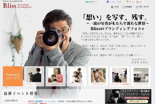Screen dimensions: 155x104
Task: Click the スタジオレンタル caption link
Action: point(141,84)
